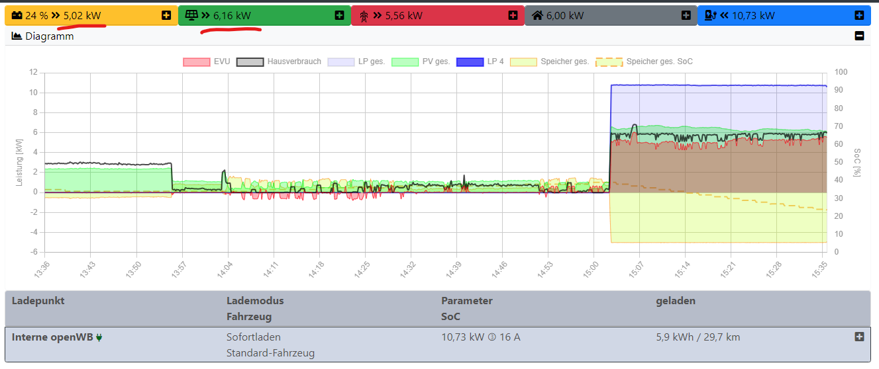Click the chart icon beside the Diagramm title
The image size is (879, 369).
[17, 36]
